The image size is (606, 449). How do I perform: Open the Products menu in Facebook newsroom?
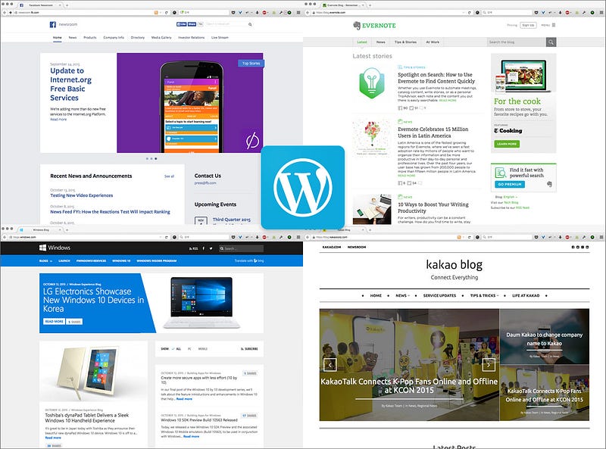click(89, 38)
